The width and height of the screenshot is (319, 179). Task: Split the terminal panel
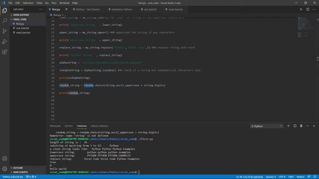(295, 126)
